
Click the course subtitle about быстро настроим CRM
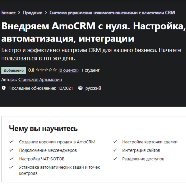[91, 54]
